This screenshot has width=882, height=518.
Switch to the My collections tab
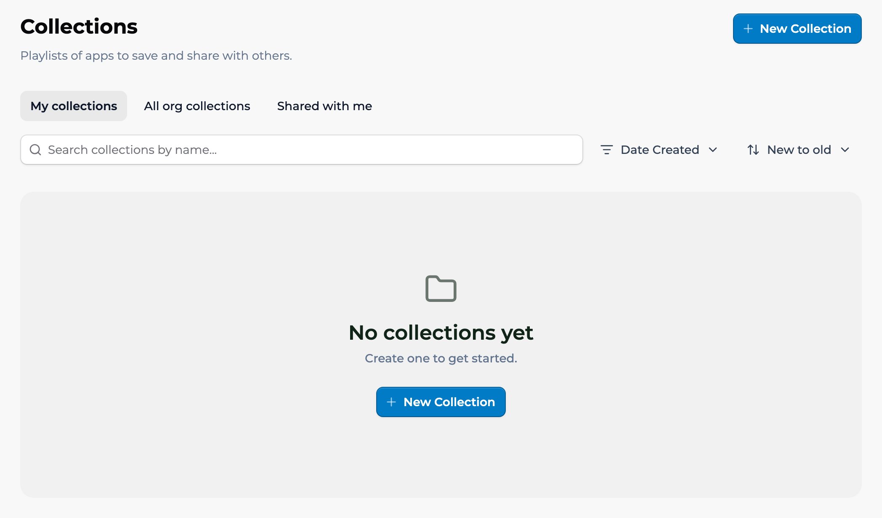pyautogui.click(x=74, y=106)
